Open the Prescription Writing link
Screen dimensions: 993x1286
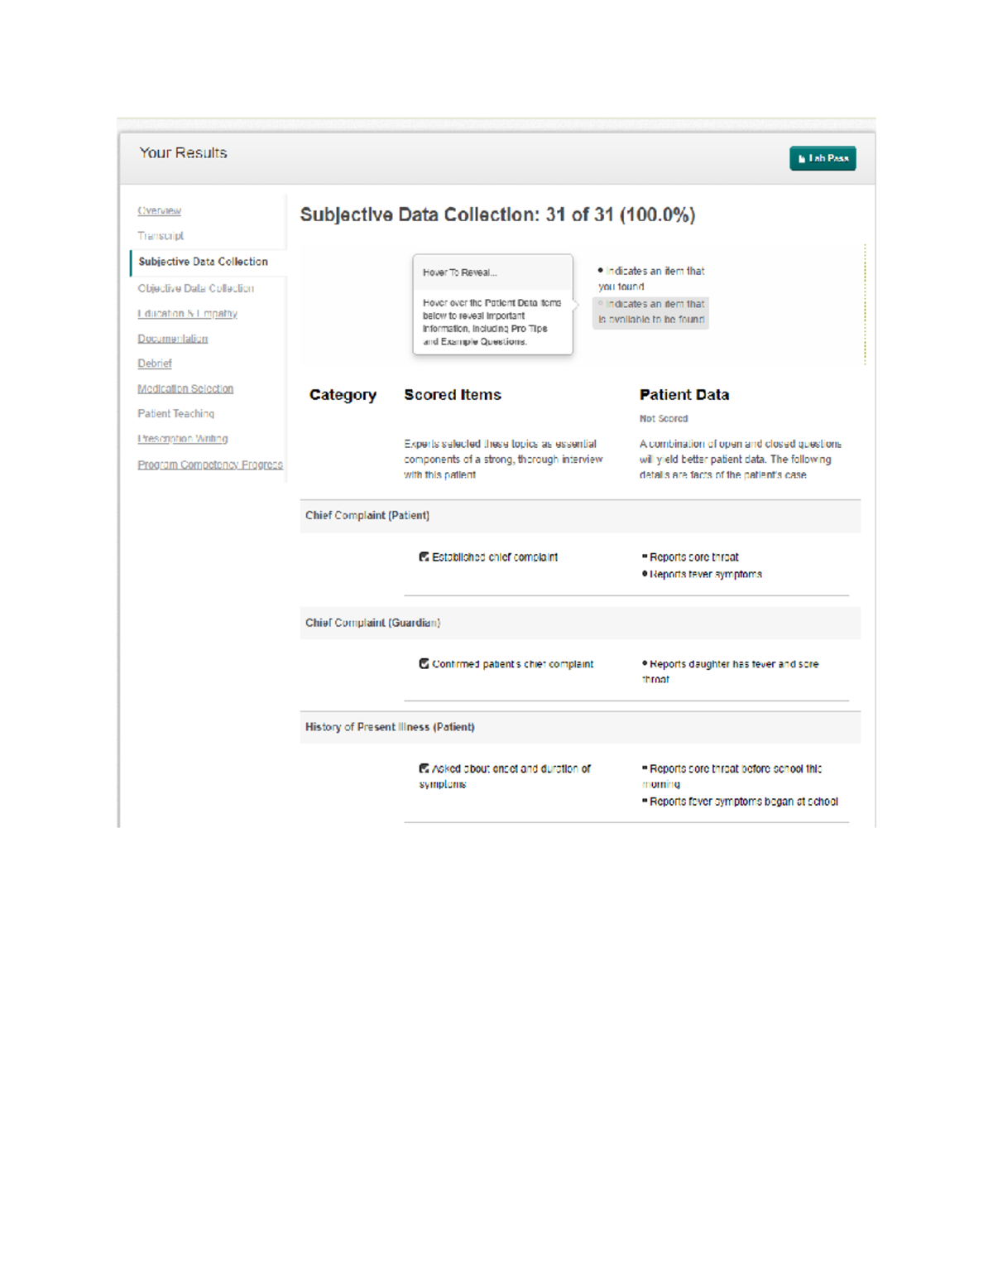point(182,439)
